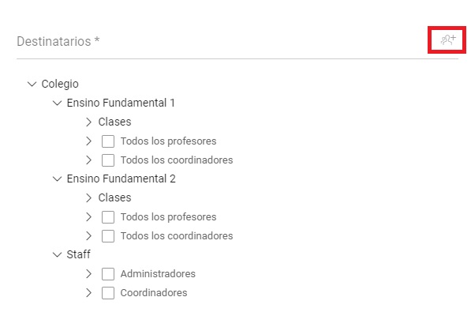
Task: Expand the Administradores group arrow
Action: click(88, 274)
